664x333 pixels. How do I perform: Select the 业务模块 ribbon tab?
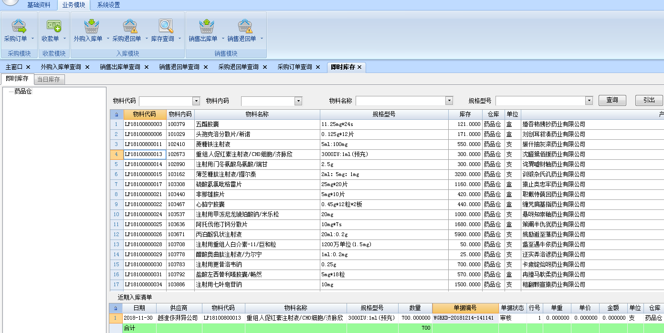(x=74, y=5)
